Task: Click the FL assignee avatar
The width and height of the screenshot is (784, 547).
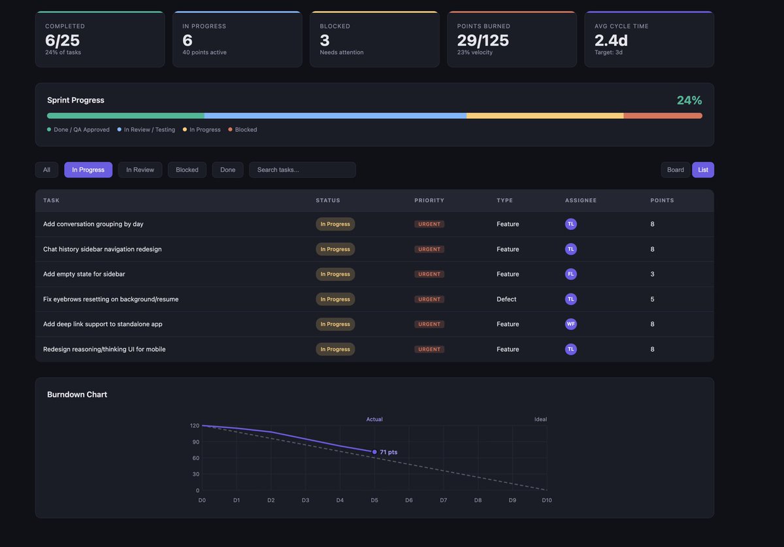Action: click(571, 274)
